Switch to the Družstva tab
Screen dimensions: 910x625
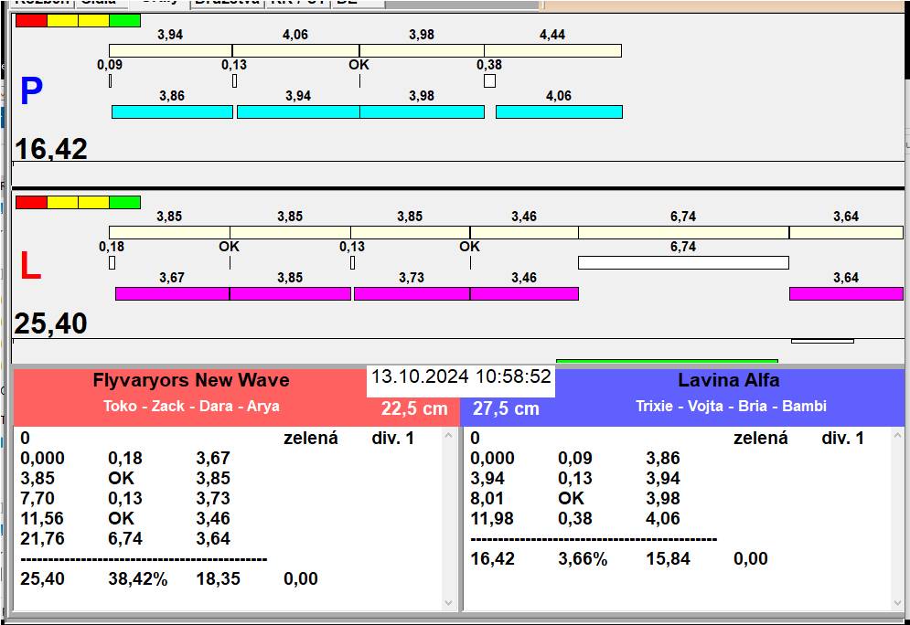click(227, 3)
